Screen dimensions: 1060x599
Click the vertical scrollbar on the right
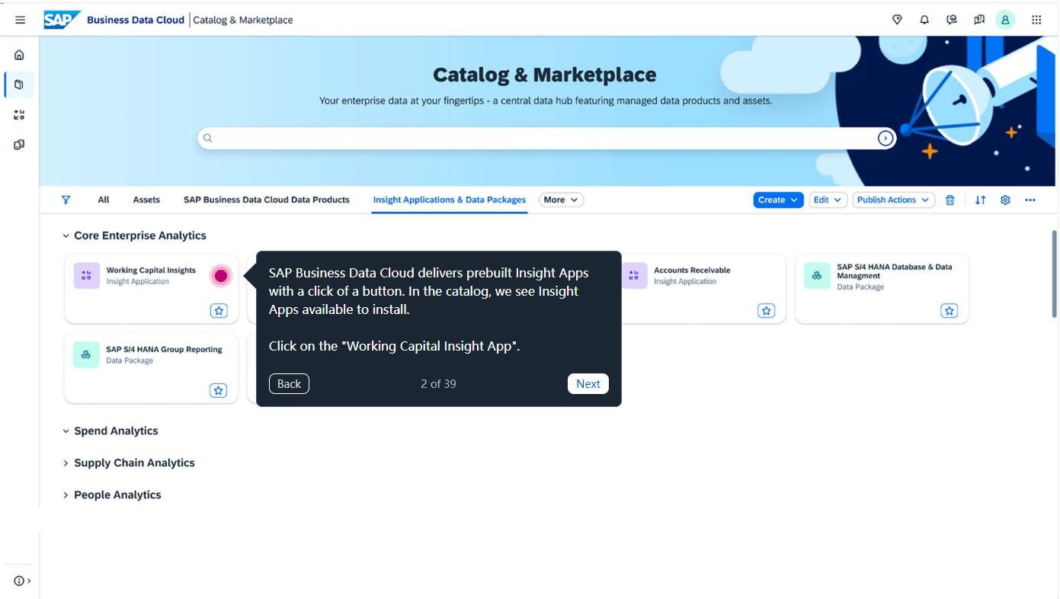click(x=1055, y=274)
